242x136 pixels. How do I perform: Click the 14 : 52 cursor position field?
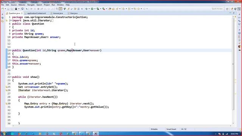tap(184, 129)
